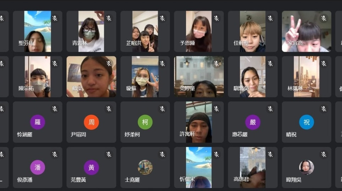
Task: Click muted microphone icon on 予恩陳 tile
Action: [216, 18]
